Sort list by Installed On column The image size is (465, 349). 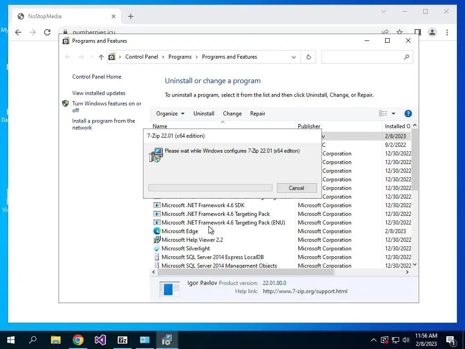tap(397, 126)
